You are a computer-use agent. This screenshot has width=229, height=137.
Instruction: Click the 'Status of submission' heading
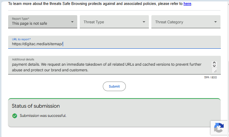coord(36,106)
